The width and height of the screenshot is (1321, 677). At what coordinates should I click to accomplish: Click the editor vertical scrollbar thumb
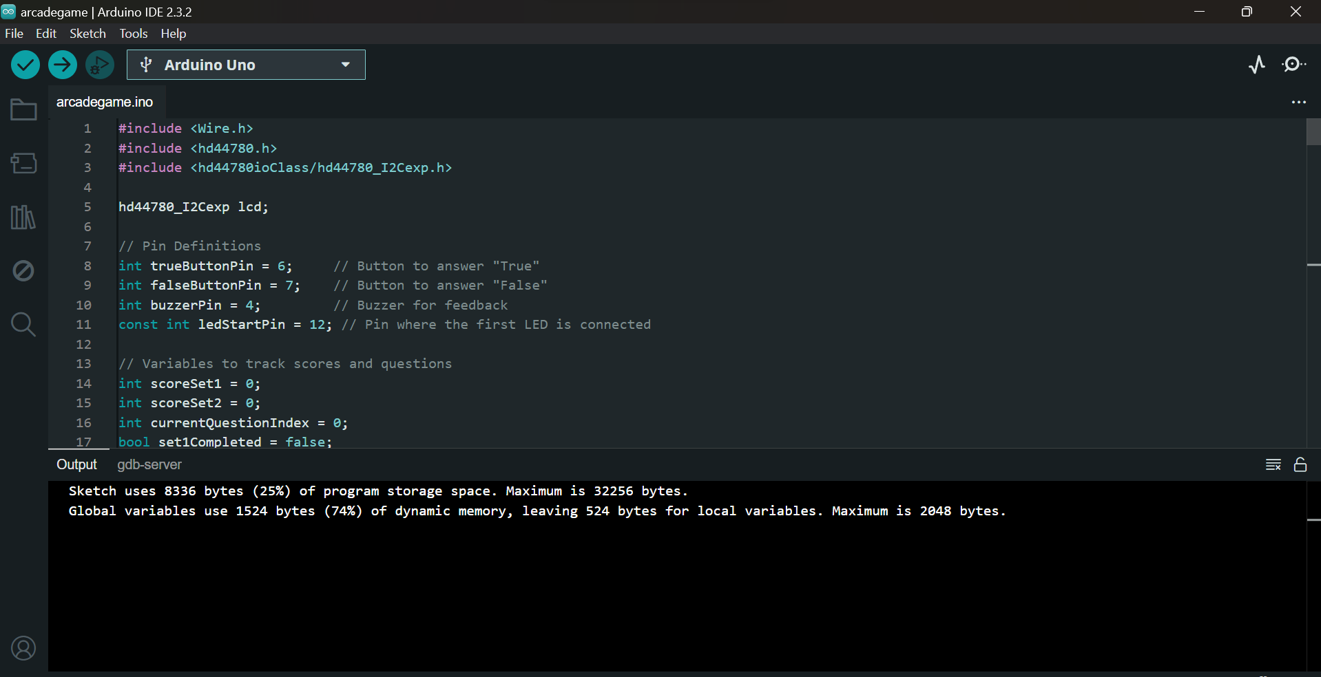[1313, 131]
